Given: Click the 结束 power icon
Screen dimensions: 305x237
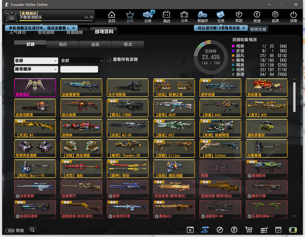Looking at the screenshot, I should pos(294,17).
